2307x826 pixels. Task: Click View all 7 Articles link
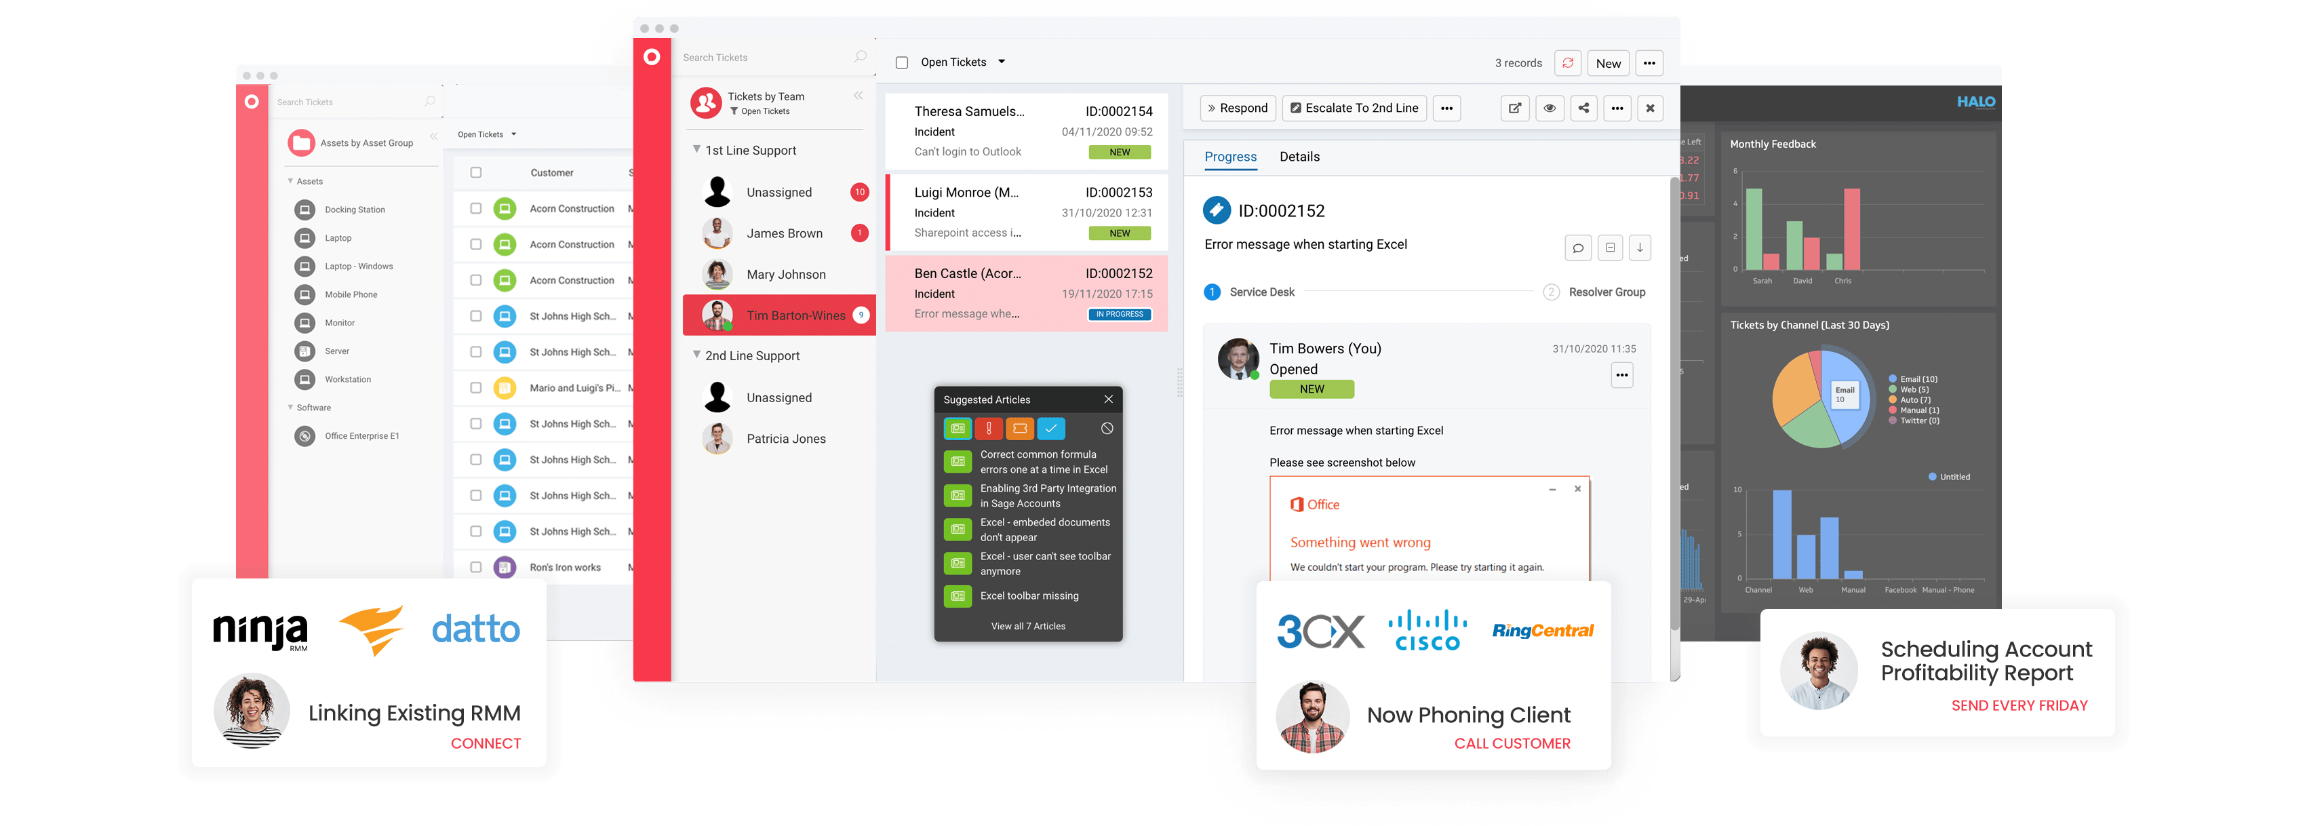pos(1027,626)
